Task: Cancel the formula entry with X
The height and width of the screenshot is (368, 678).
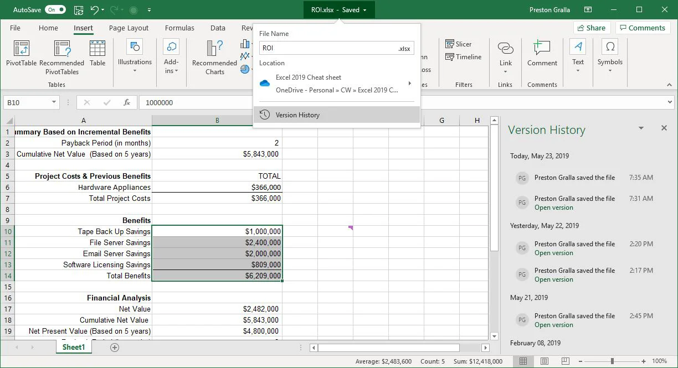Action: click(87, 102)
